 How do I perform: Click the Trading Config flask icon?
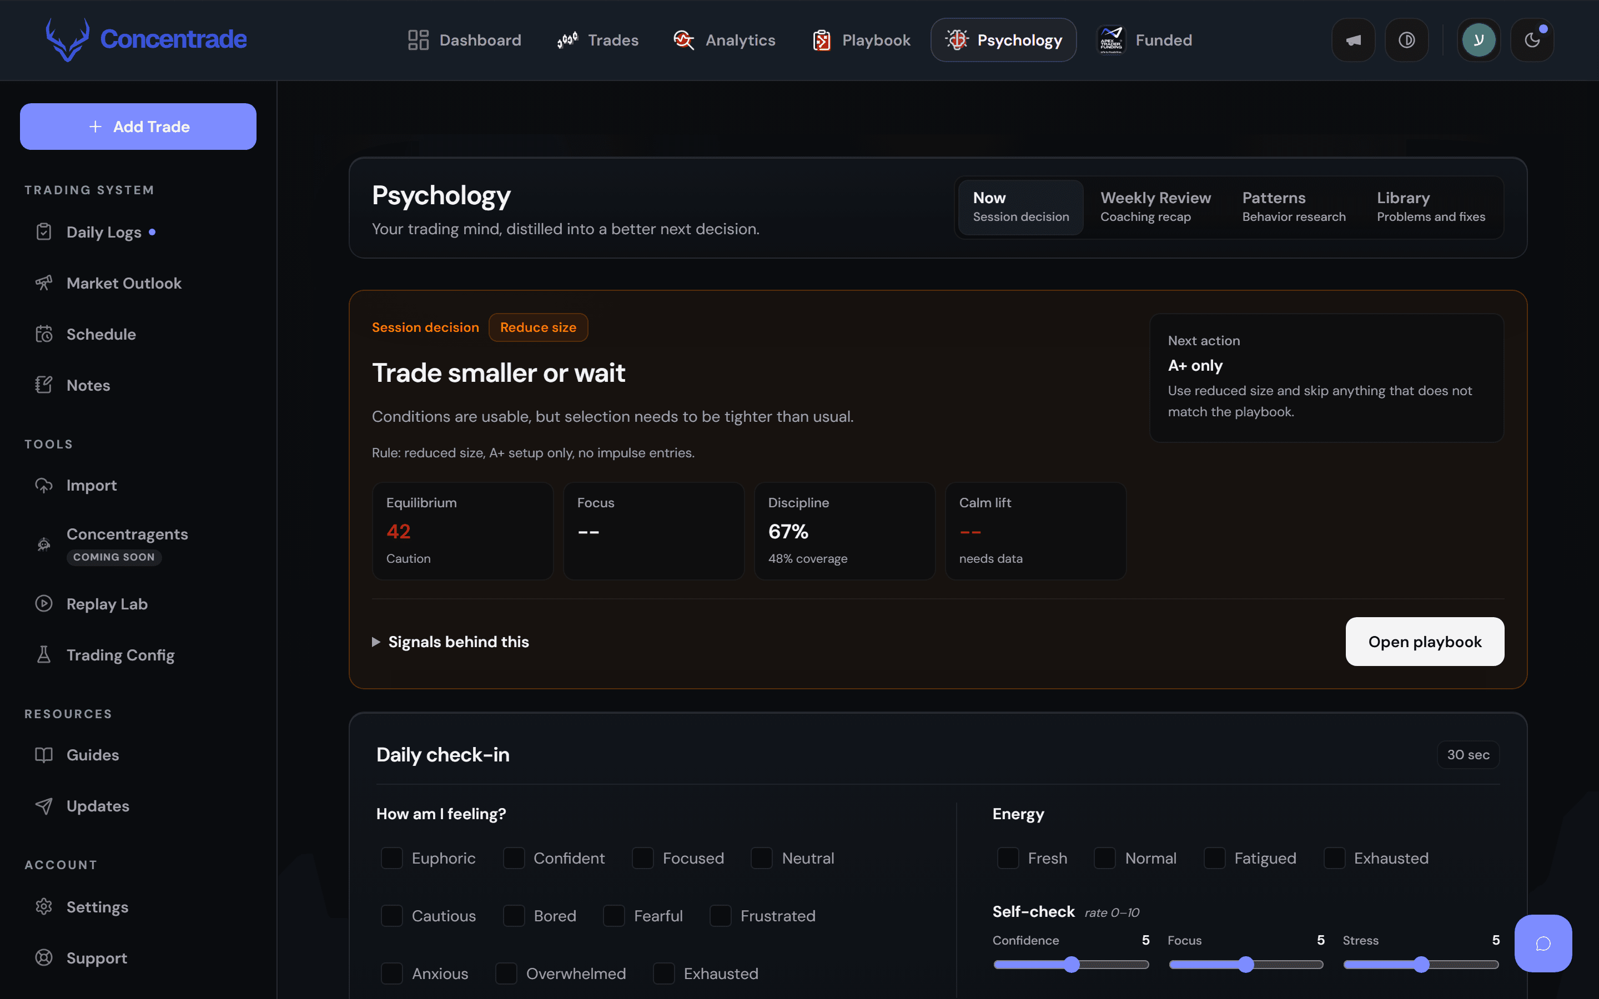pyautogui.click(x=44, y=655)
